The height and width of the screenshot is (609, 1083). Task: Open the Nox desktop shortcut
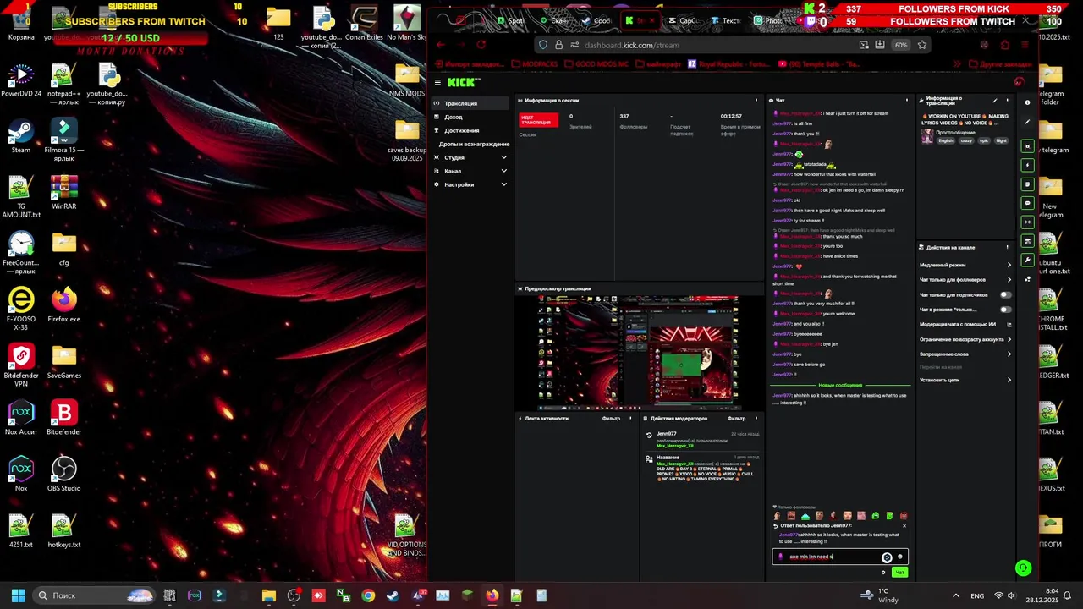pyautogui.click(x=20, y=475)
